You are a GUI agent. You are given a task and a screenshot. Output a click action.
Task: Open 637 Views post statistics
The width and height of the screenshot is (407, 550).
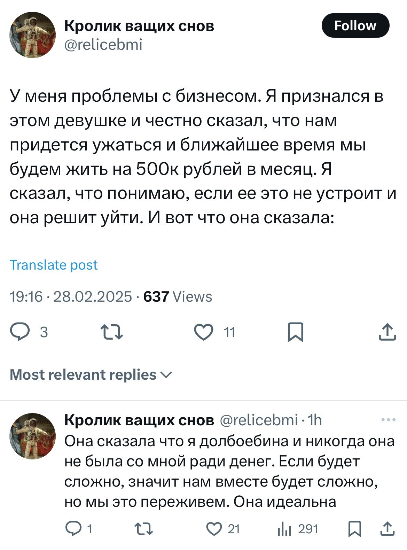point(178,297)
